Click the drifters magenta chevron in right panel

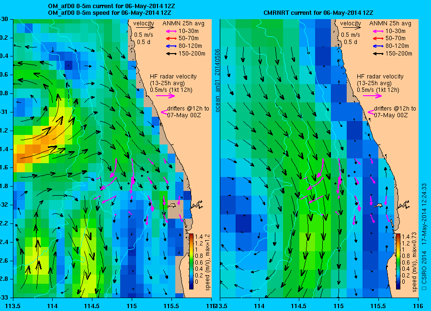click(x=371, y=112)
